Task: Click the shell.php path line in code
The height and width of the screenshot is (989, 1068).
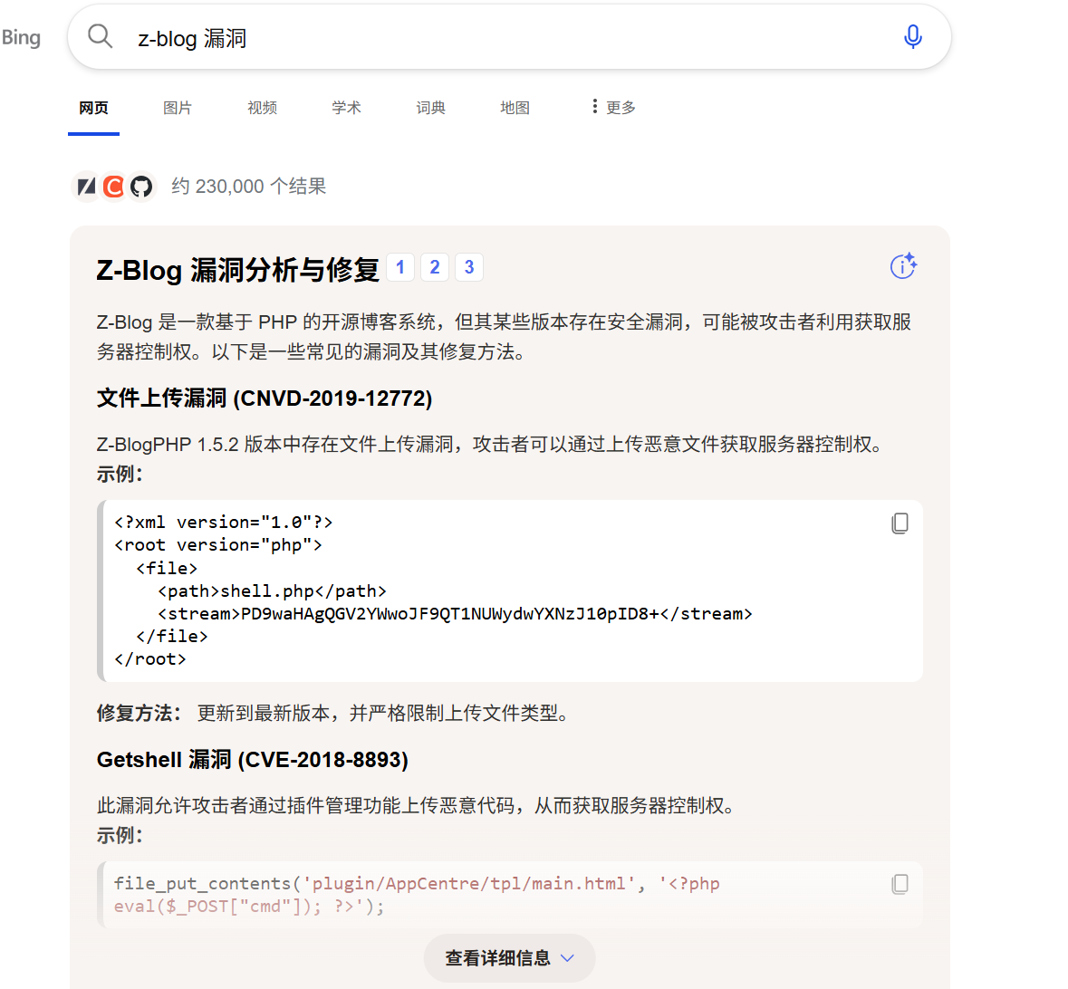Action: [x=273, y=591]
